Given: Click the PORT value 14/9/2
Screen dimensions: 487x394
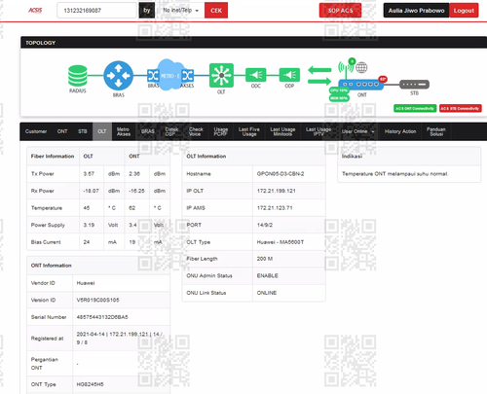Looking at the screenshot, I should [x=265, y=225].
